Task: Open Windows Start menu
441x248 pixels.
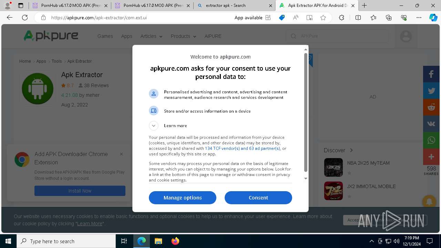Action: pos(8,241)
